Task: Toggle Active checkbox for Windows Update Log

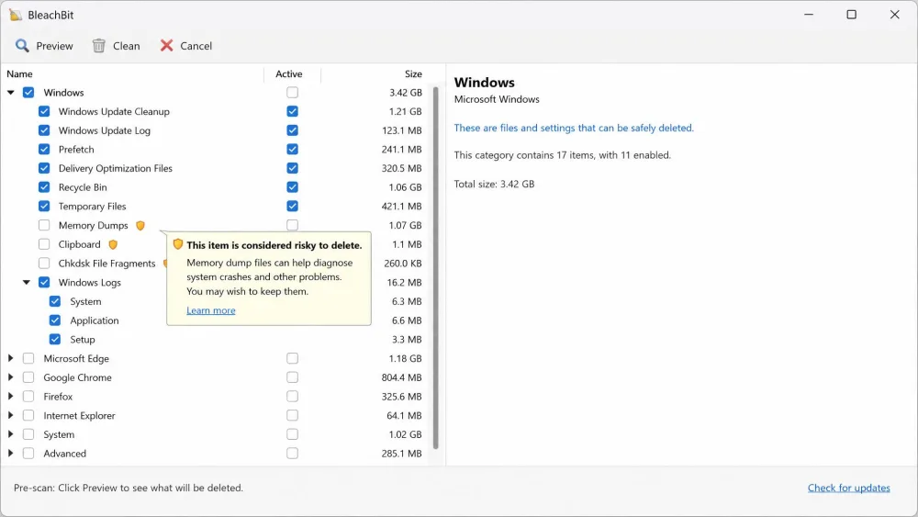Action: pyautogui.click(x=292, y=130)
